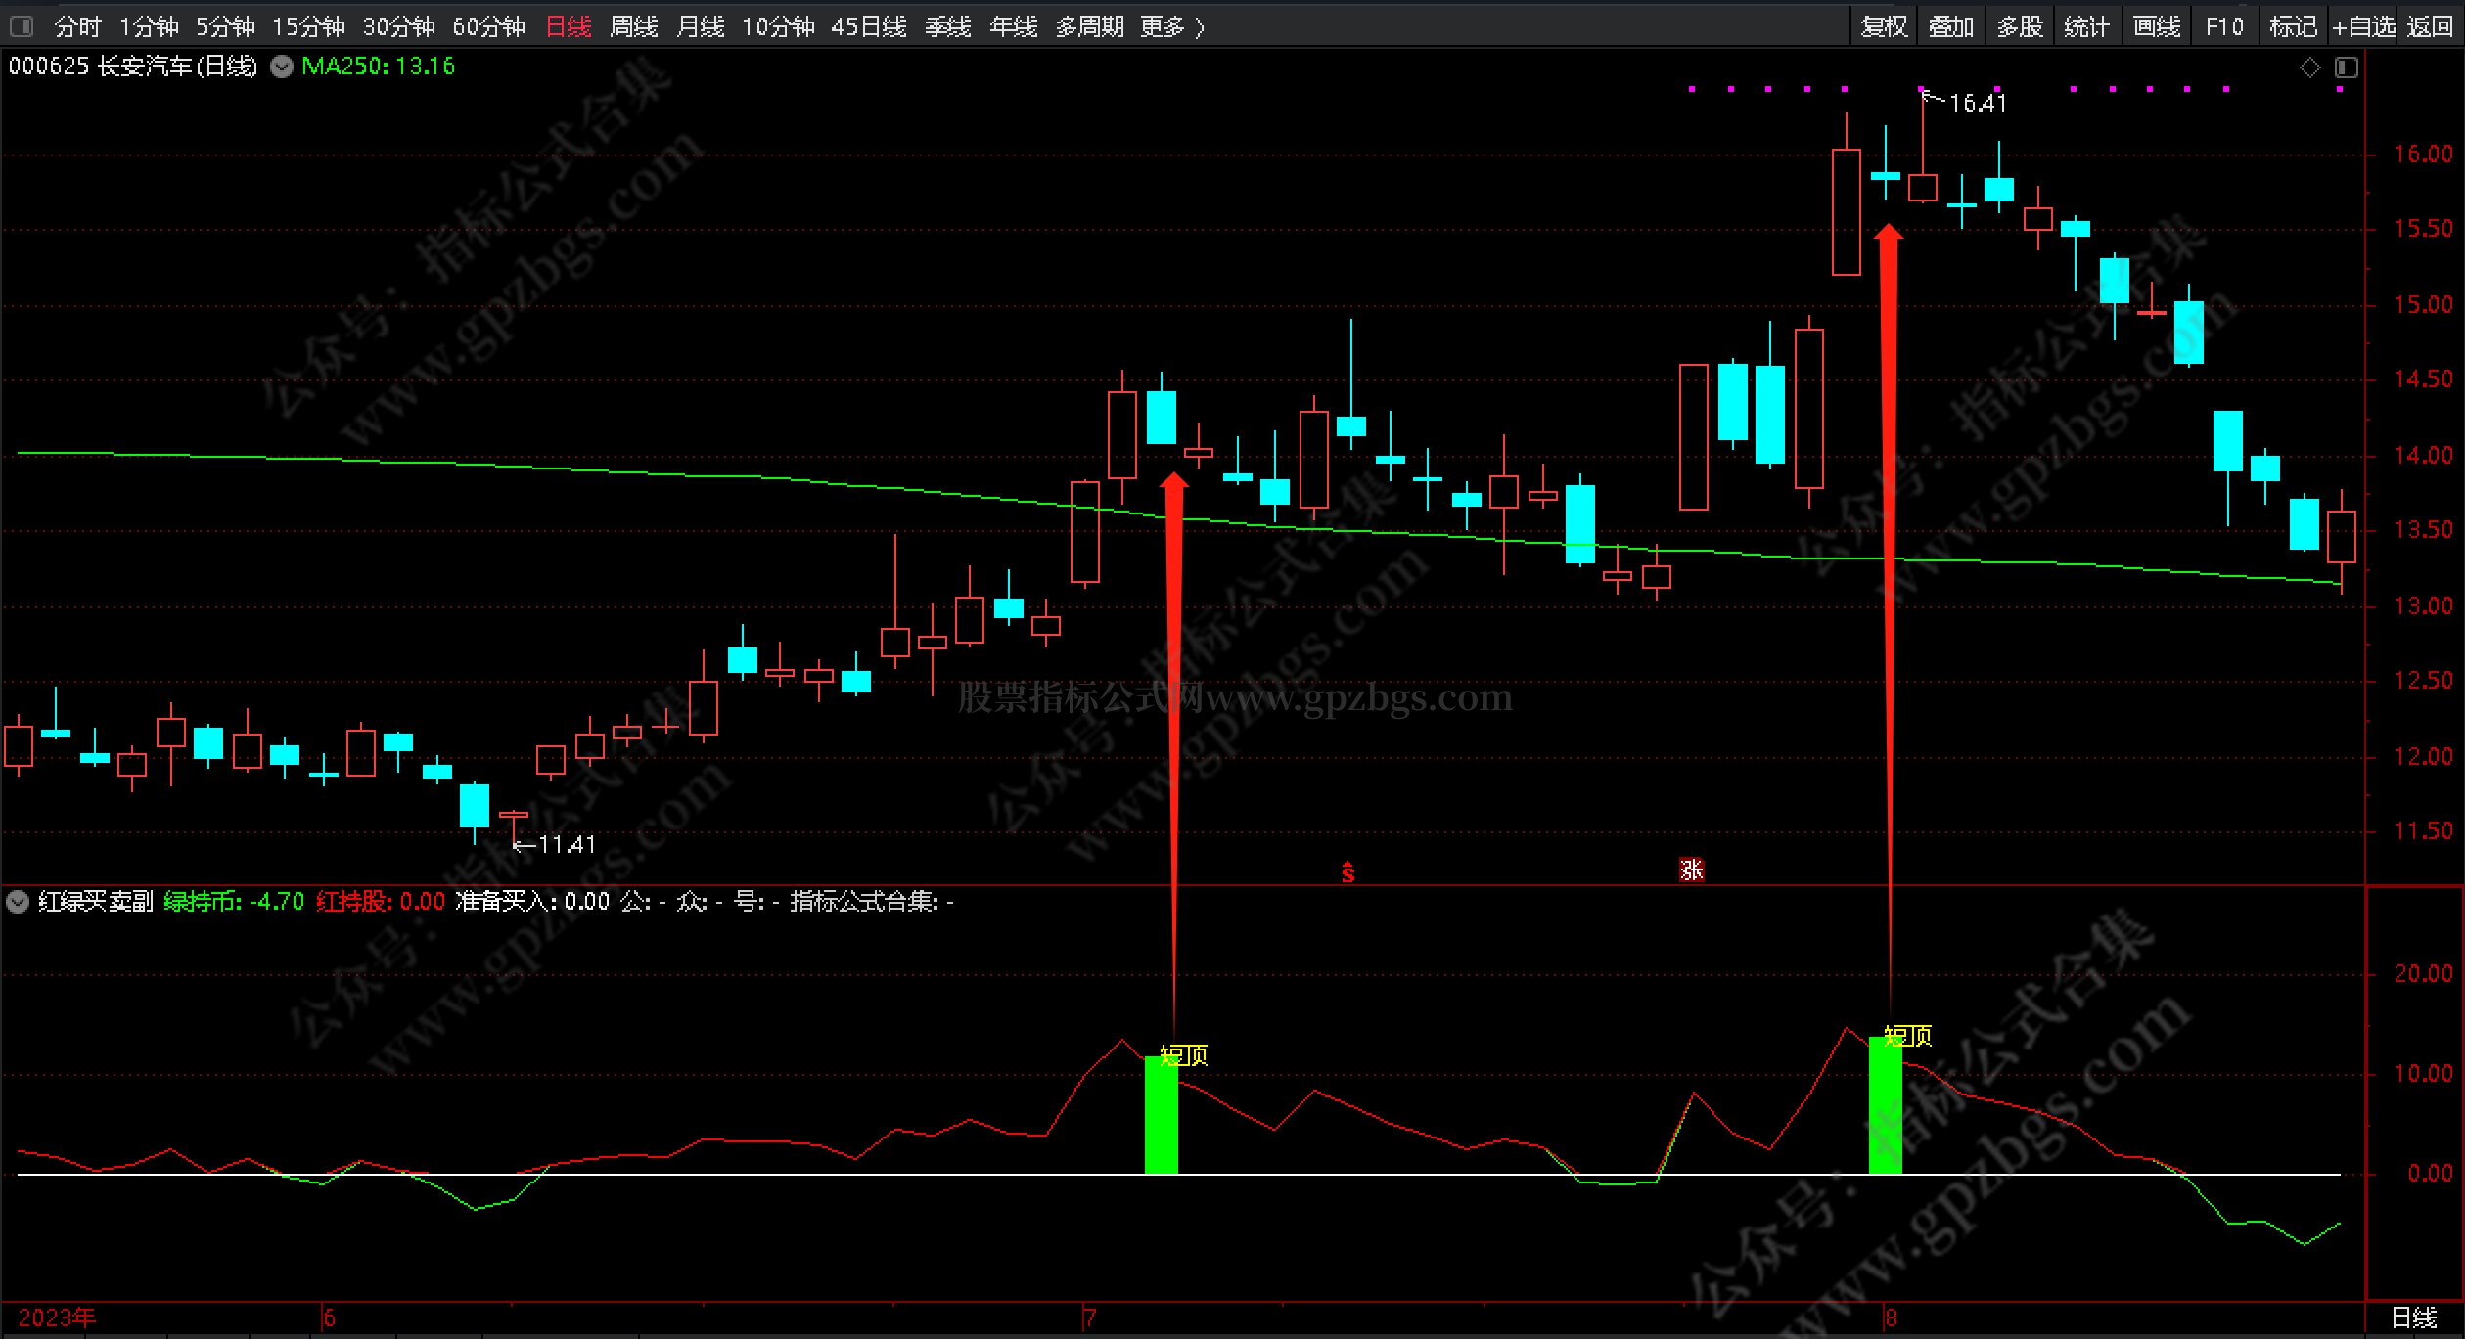Toggle the sidebar panel icon at top-left
The height and width of the screenshot is (1339, 2465).
tap(21, 26)
